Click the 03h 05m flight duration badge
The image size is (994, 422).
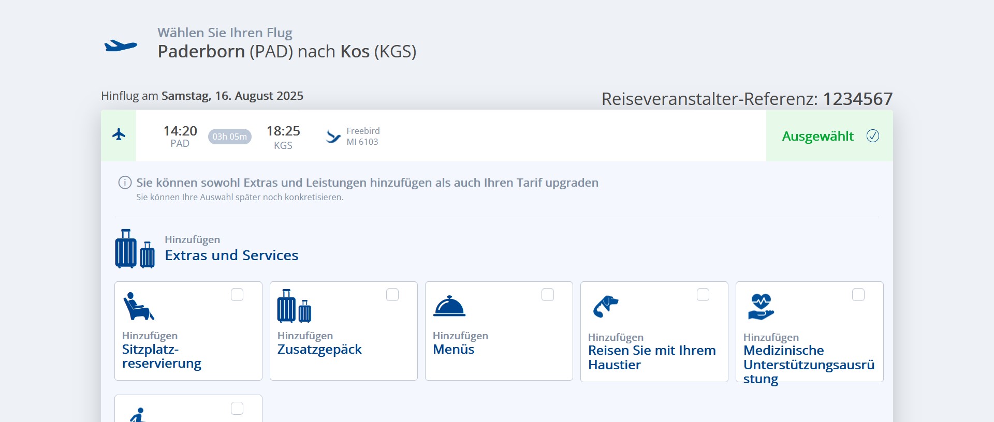pos(230,137)
